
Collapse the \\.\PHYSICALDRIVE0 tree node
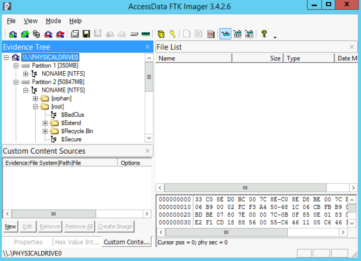[x=6, y=57]
